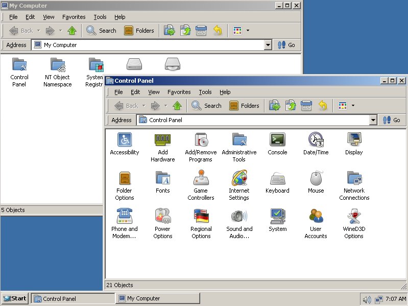Image resolution: width=408 pixels, height=306 pixels.
Task: Click the Start button on taskbar
Action: [15, 298]
